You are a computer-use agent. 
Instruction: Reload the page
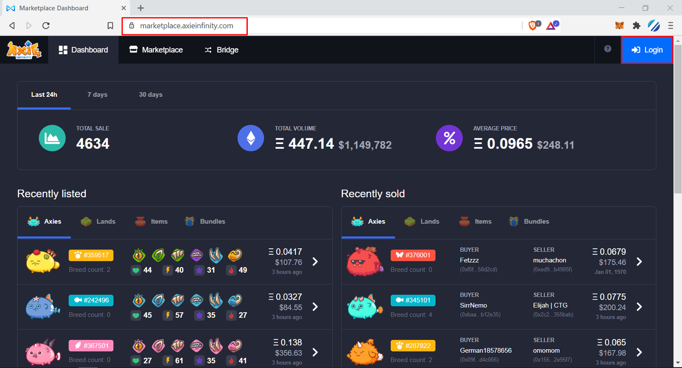tap(46, 26)
